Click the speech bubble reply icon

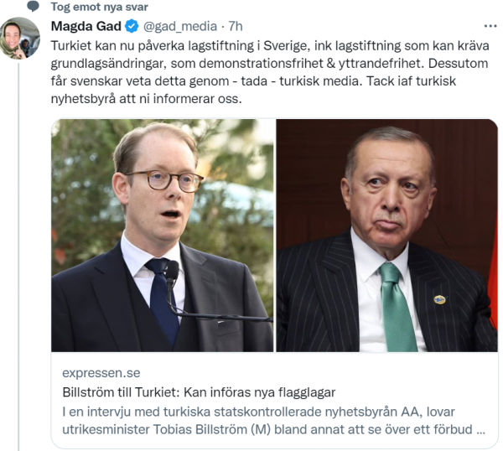(33, 7)
